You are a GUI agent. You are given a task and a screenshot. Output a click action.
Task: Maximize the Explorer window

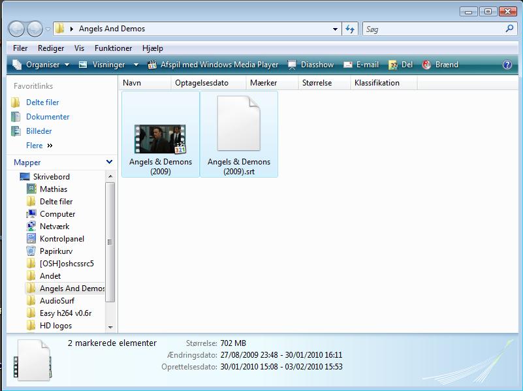coord(488,12)
